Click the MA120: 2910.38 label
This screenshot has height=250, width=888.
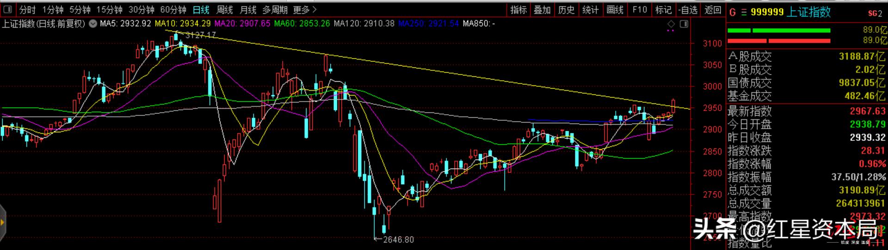(364, 24)
